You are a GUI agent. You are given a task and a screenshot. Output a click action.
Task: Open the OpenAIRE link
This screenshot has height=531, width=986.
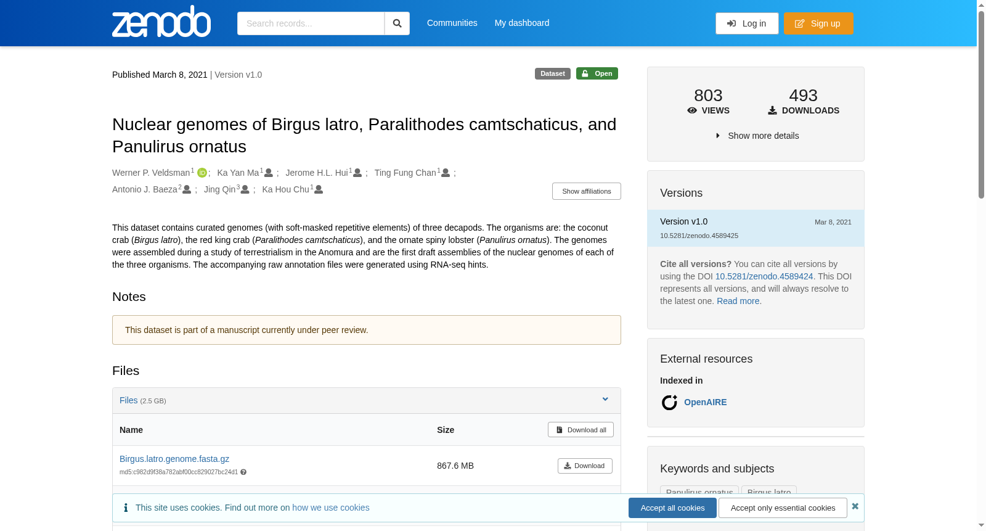706,402
